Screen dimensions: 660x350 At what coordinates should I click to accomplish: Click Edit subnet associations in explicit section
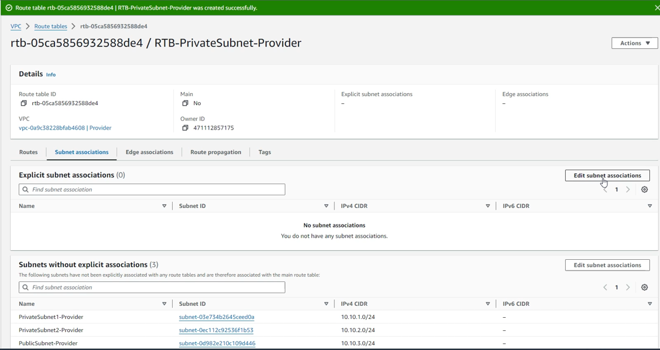tap(607, 176)
